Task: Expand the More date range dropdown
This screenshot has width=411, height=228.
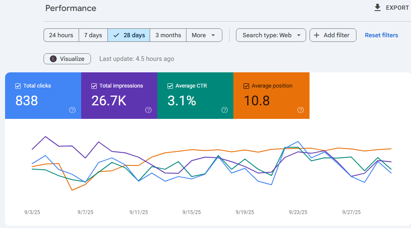Action: (x=204, y=35)
